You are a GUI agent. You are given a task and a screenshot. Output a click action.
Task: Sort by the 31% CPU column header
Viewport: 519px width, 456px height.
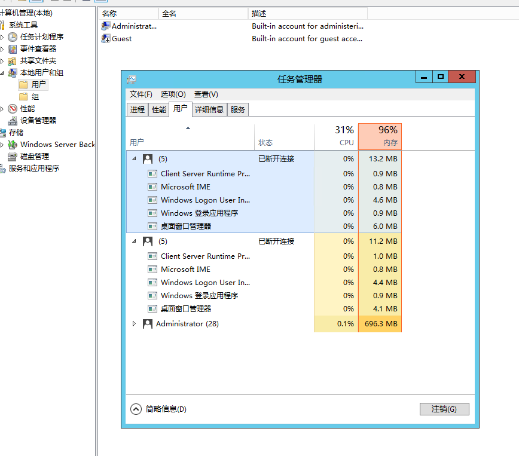[336, 137]
